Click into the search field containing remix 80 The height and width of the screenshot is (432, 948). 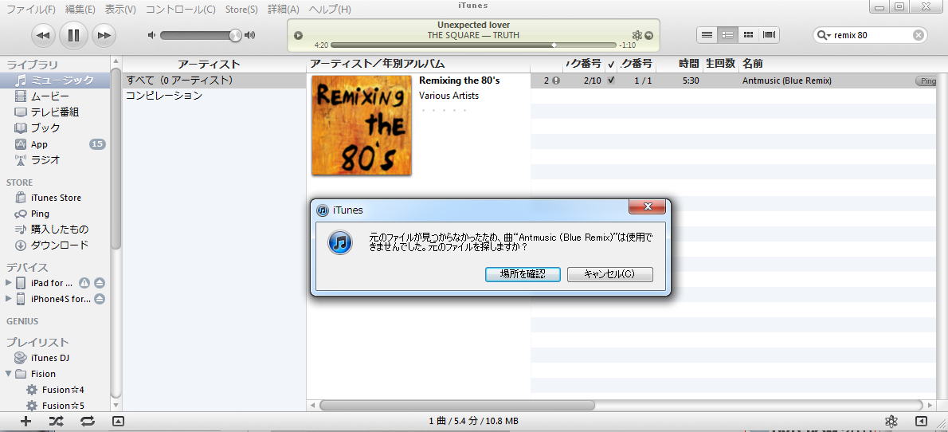tap(871, 35)
